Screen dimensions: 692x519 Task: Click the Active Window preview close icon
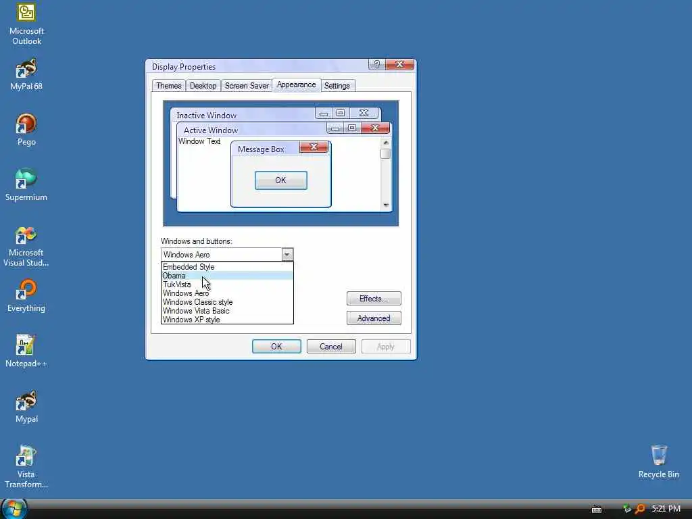[x=375, y=128]
